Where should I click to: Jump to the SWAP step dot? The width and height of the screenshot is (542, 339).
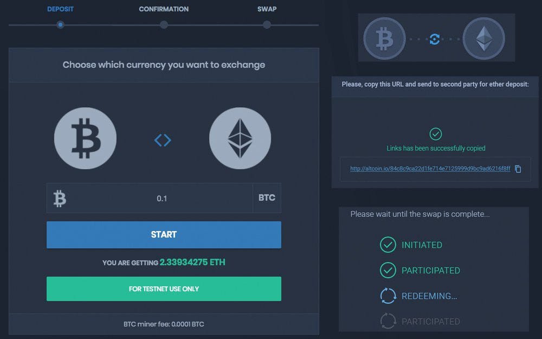point(267,25)
